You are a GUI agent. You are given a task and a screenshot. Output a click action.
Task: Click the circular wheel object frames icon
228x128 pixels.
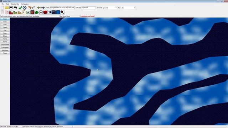click(x=41, y=12)
